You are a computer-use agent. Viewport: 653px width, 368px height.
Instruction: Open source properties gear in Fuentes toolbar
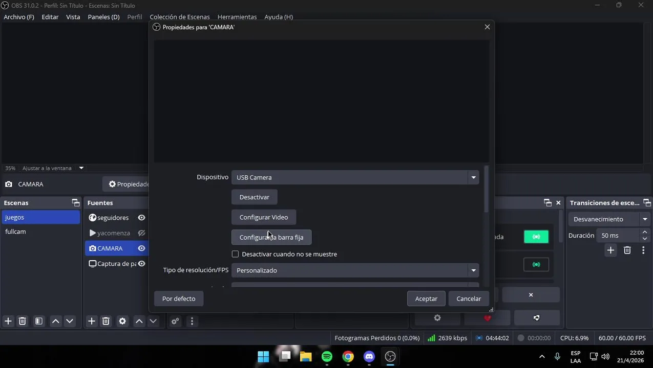pos(122,321)
